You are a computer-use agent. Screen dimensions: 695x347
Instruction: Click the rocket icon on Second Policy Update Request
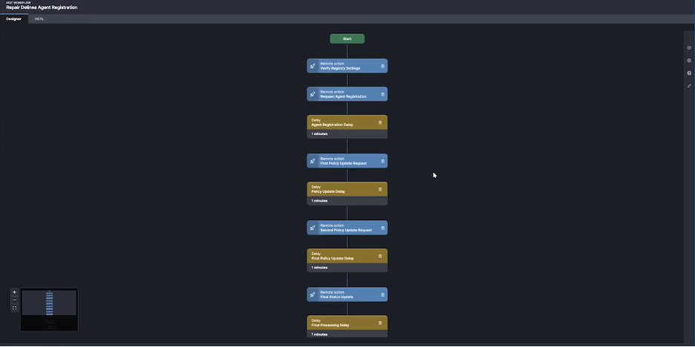pyautogui.click(x=313, y=228)
